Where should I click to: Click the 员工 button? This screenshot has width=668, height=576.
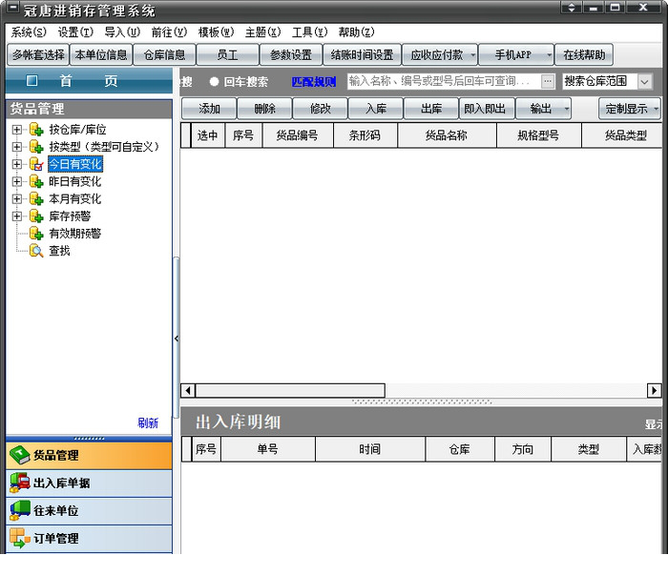pyautogui.click(x=227, y=55)
